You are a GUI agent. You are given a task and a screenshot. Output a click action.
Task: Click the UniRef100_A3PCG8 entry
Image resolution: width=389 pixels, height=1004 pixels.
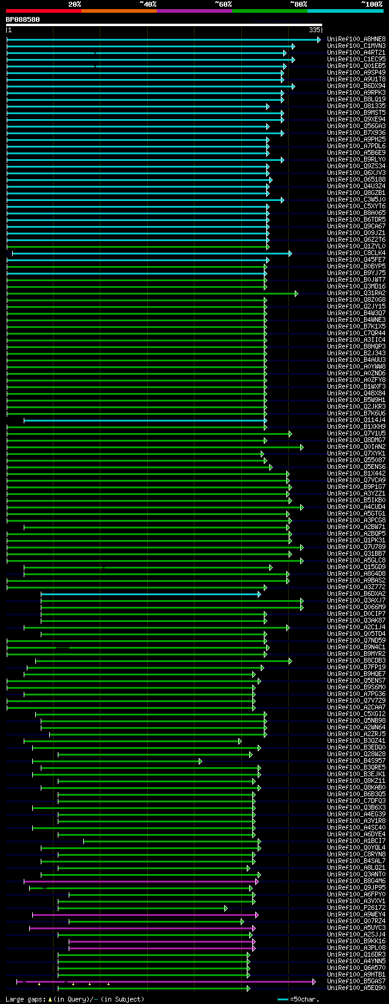point(356,520)
